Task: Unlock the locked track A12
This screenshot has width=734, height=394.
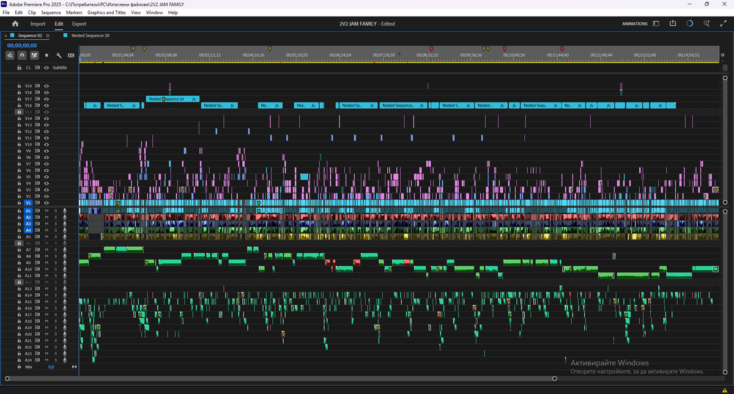Action: (19, 282)
